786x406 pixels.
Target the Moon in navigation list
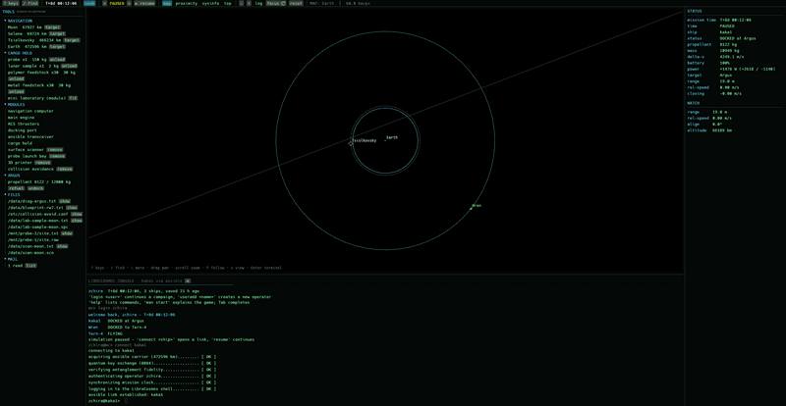53,27
